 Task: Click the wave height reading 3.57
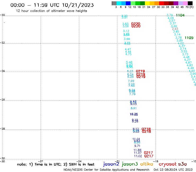[x=172, y=21]
